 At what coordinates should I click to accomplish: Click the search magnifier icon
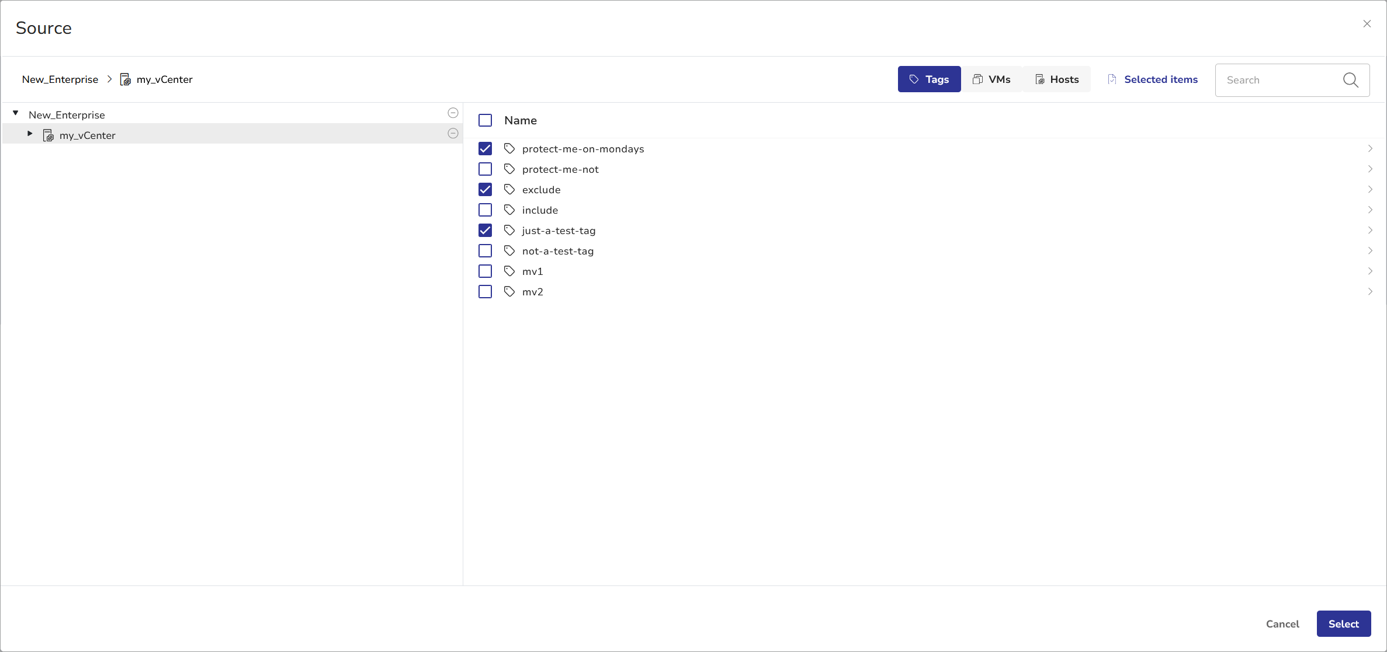click(x=1350, y=80)
